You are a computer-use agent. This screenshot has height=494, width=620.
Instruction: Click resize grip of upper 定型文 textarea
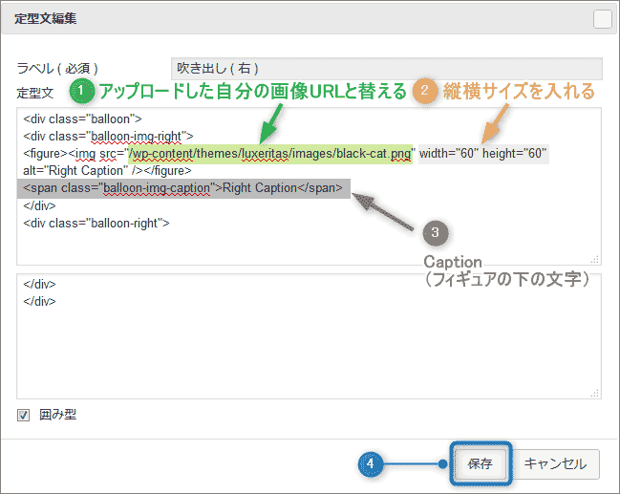595,258
